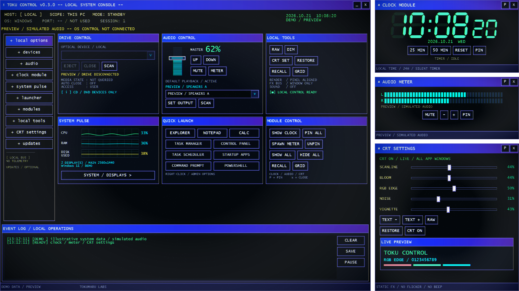Image resolution: width=519 pixels, height=291 pixels.
Task: Minimize the Toku Control main console window
Action: pyautogui.click(x=357, y=5)
